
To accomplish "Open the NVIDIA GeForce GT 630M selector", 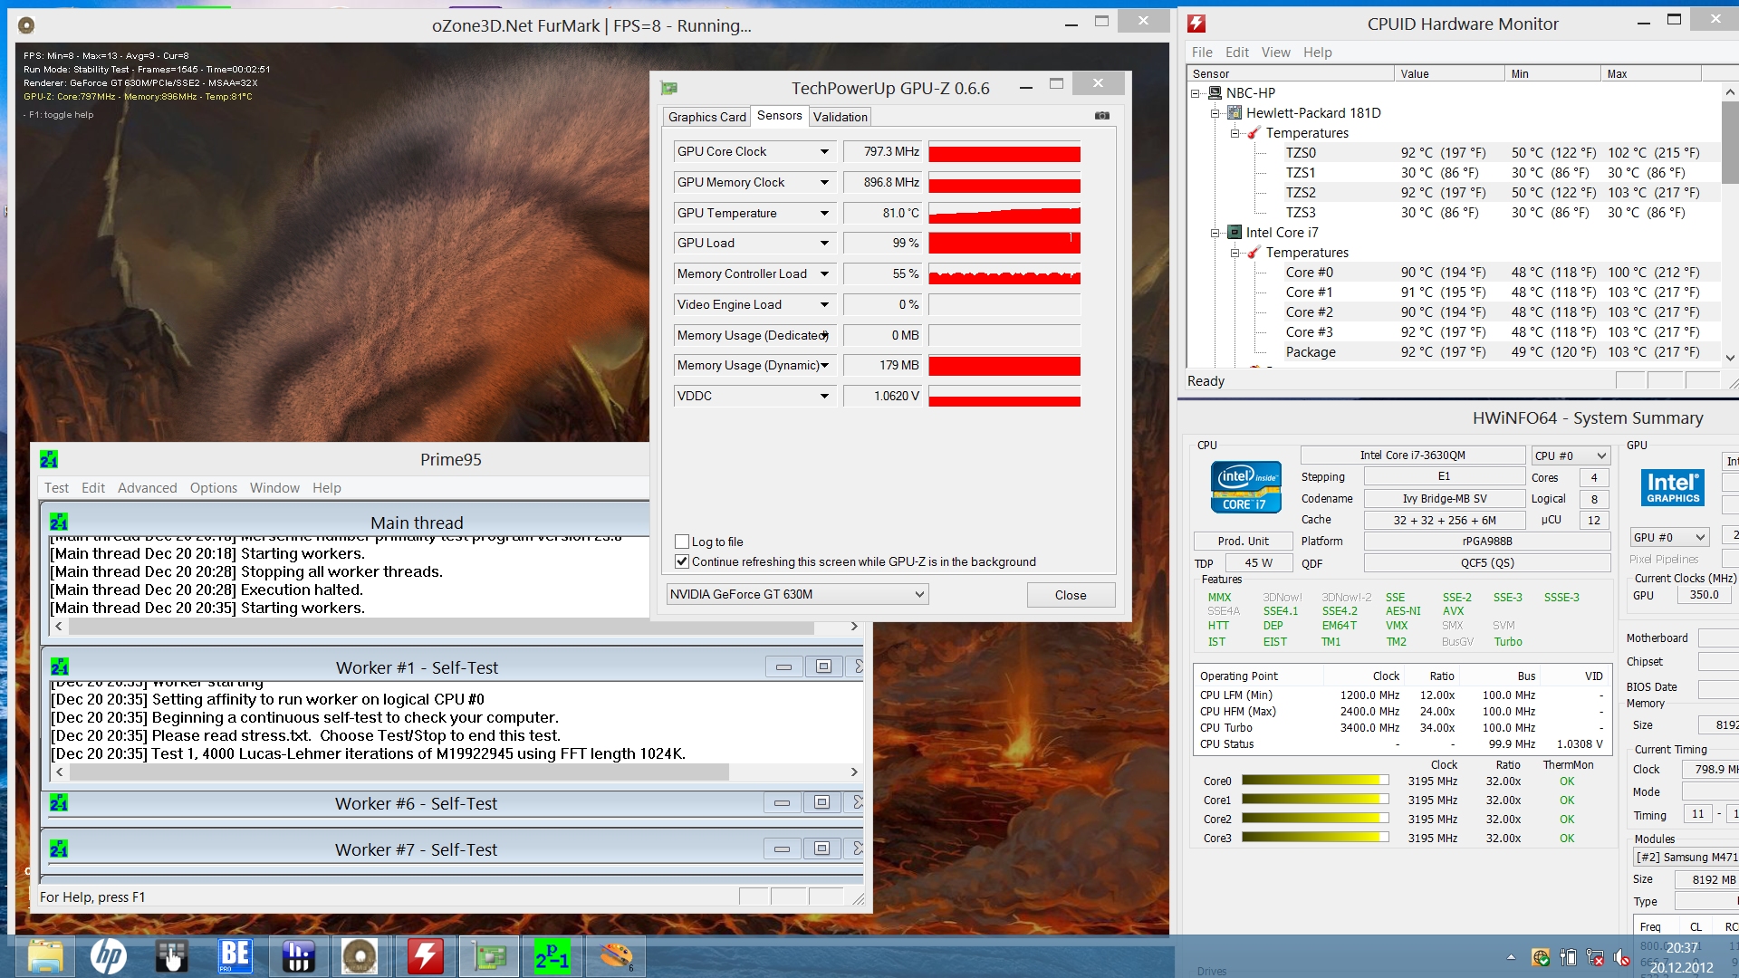I will [x=797, y=594].
